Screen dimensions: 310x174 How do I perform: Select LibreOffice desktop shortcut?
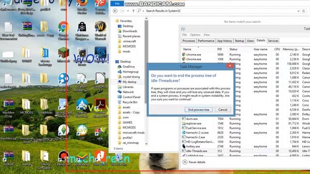[100, 83]
